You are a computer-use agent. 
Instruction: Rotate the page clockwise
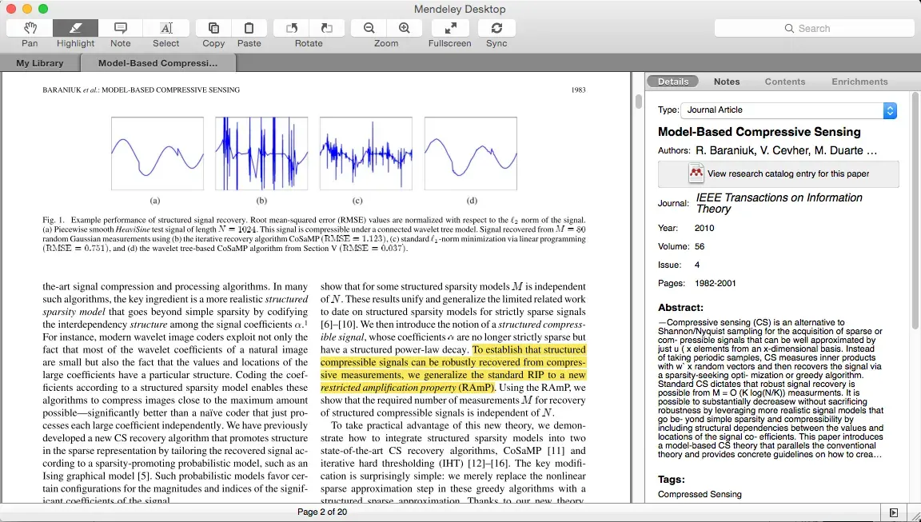[x=326, y=29]
